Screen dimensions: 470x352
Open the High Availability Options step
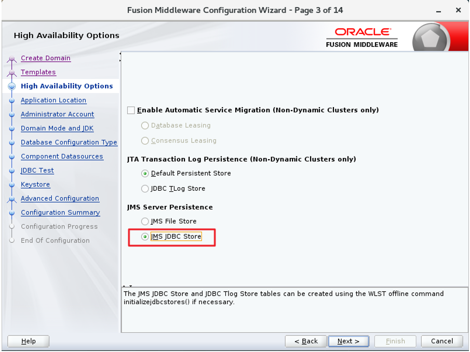coord(67,86)
